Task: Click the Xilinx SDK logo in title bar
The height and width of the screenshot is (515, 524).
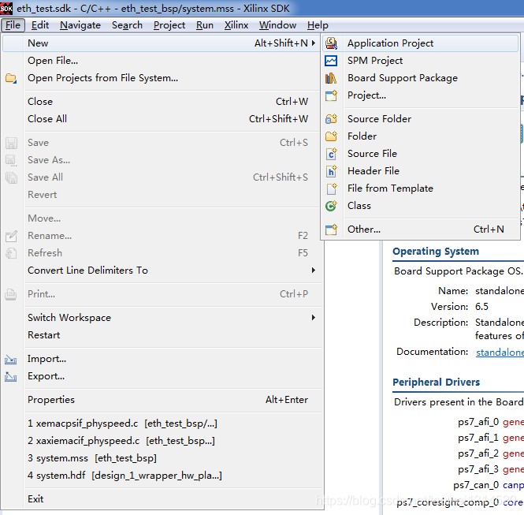Action: pos(6,9)
